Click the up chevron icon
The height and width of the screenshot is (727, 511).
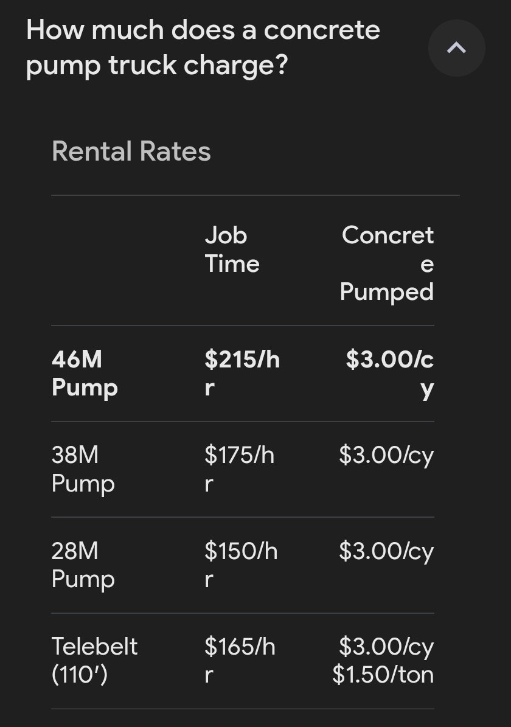pos(456,47)
